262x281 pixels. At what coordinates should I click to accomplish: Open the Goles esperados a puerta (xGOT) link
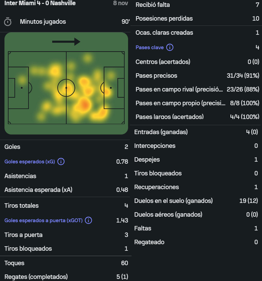pos(43,220)
